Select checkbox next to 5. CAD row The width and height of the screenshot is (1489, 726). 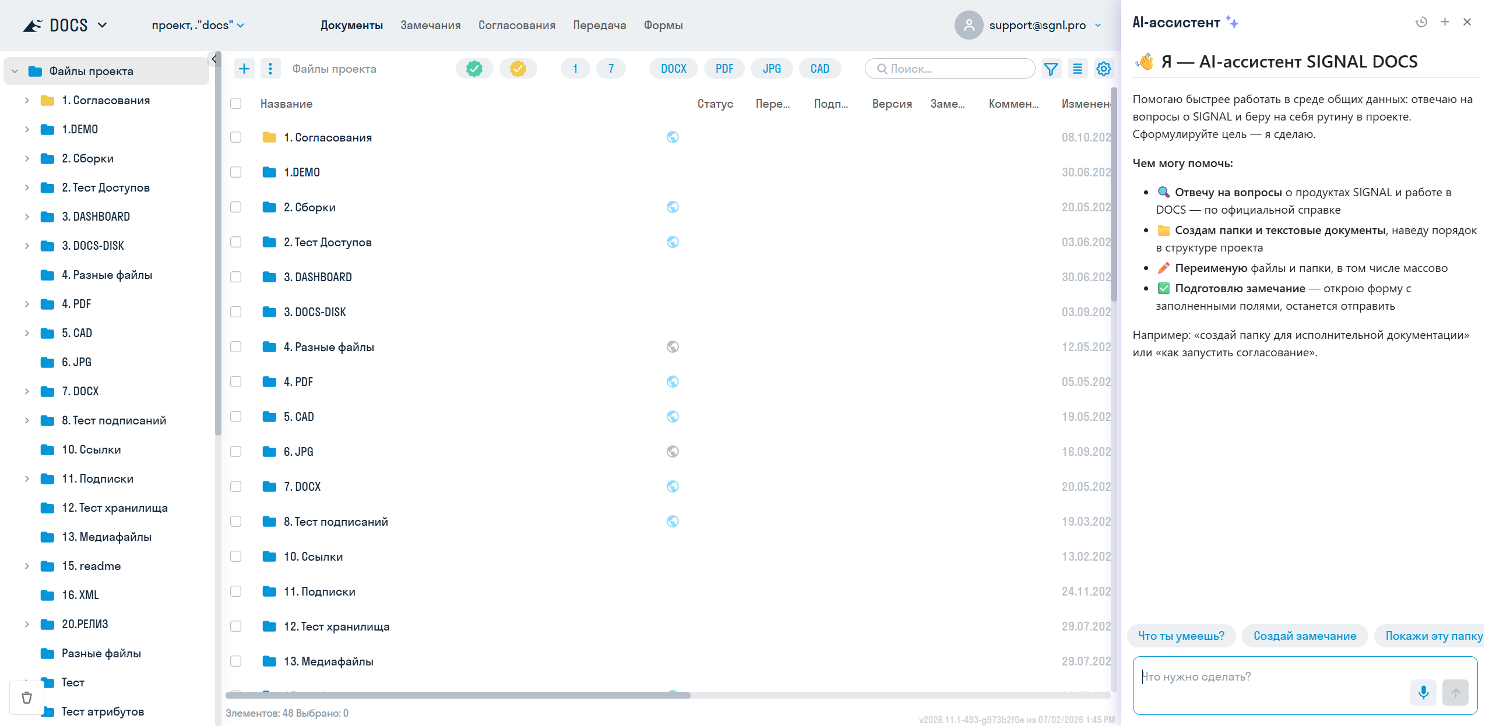tap(235, 417)
